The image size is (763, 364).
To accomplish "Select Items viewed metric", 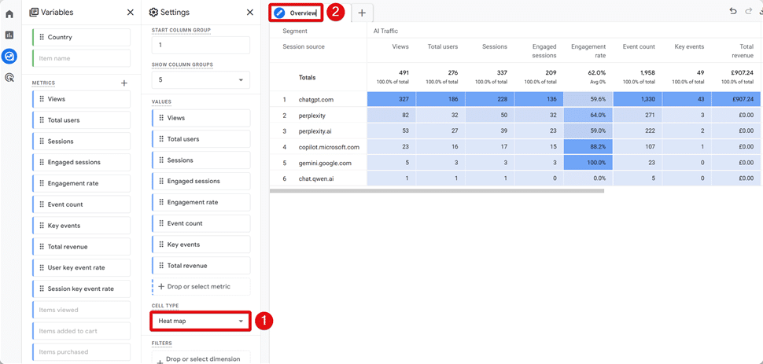I will tap(81, 310).
